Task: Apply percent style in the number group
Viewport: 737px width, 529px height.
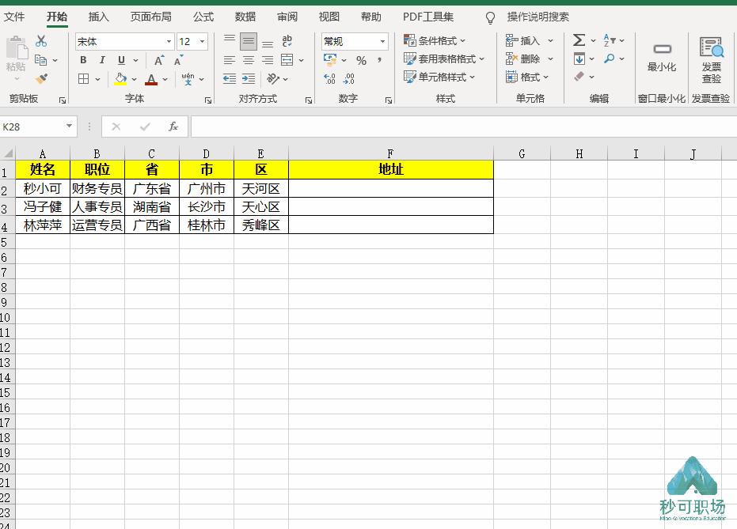Action: 360,60
